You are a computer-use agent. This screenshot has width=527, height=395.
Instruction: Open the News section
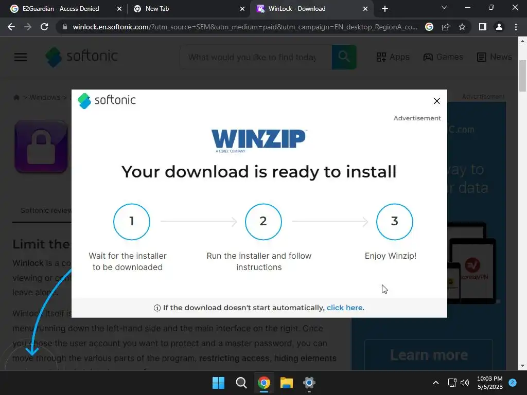(x=495, y=57)
